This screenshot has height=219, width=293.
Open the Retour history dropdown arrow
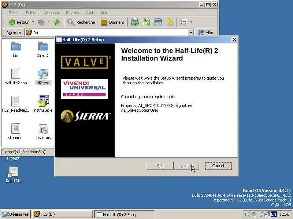pos(33,22)
